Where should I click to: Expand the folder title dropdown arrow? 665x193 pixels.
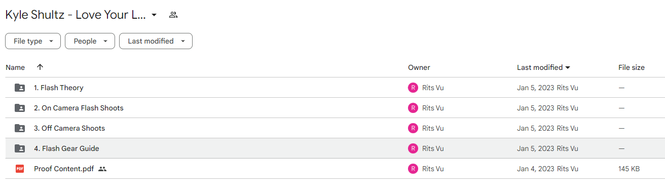tap(154, 15)
